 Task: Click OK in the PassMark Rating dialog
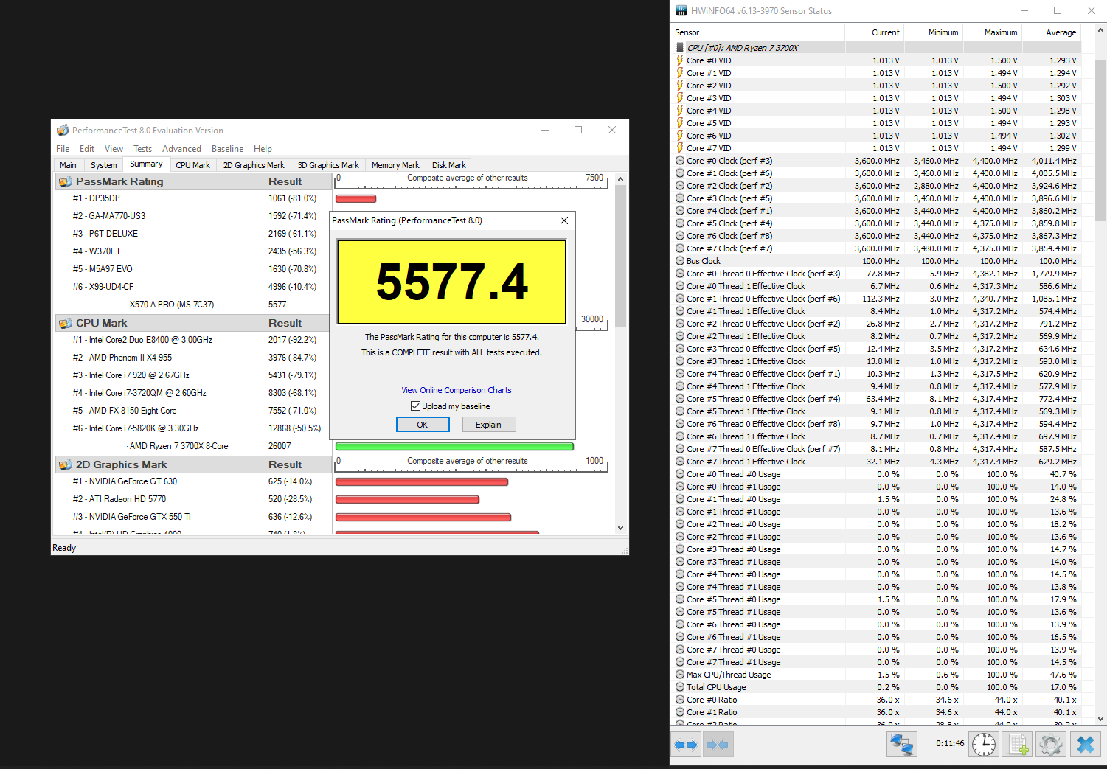(x=423, y=425)
